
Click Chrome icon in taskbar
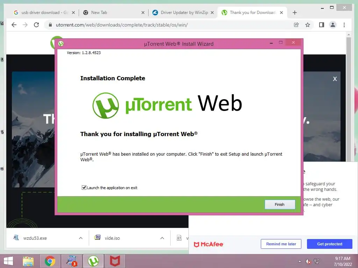point(50,261)
